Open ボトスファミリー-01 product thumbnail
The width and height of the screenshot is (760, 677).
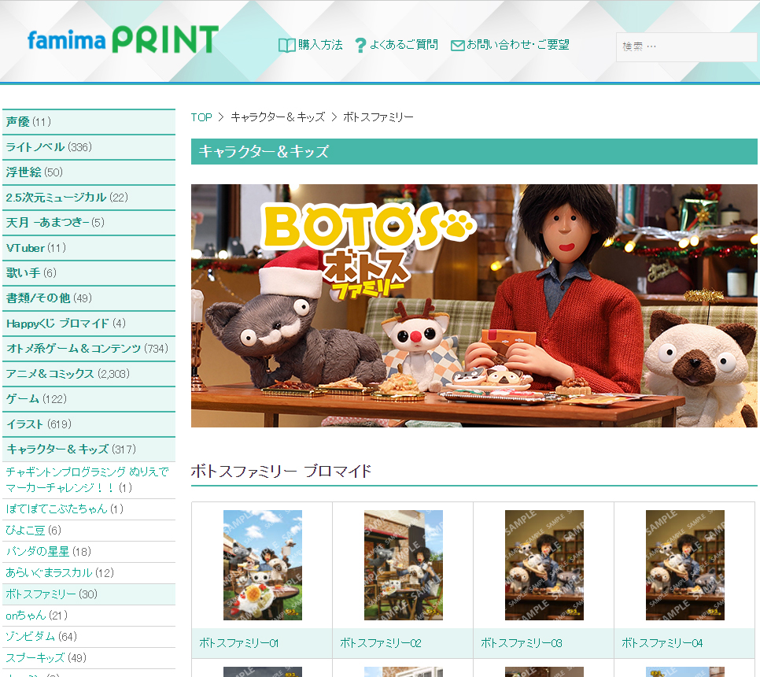point(262,565)
